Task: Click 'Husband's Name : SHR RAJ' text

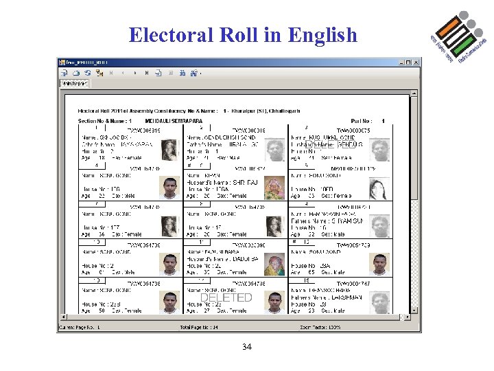Action: pyautogui.click(x=222, y=183)
